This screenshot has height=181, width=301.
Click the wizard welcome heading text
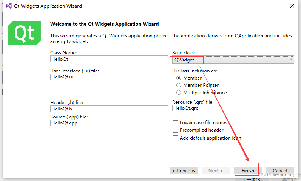click(x=105, y=24)
